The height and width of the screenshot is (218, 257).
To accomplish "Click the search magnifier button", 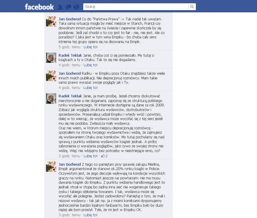I will click(192, 7).
